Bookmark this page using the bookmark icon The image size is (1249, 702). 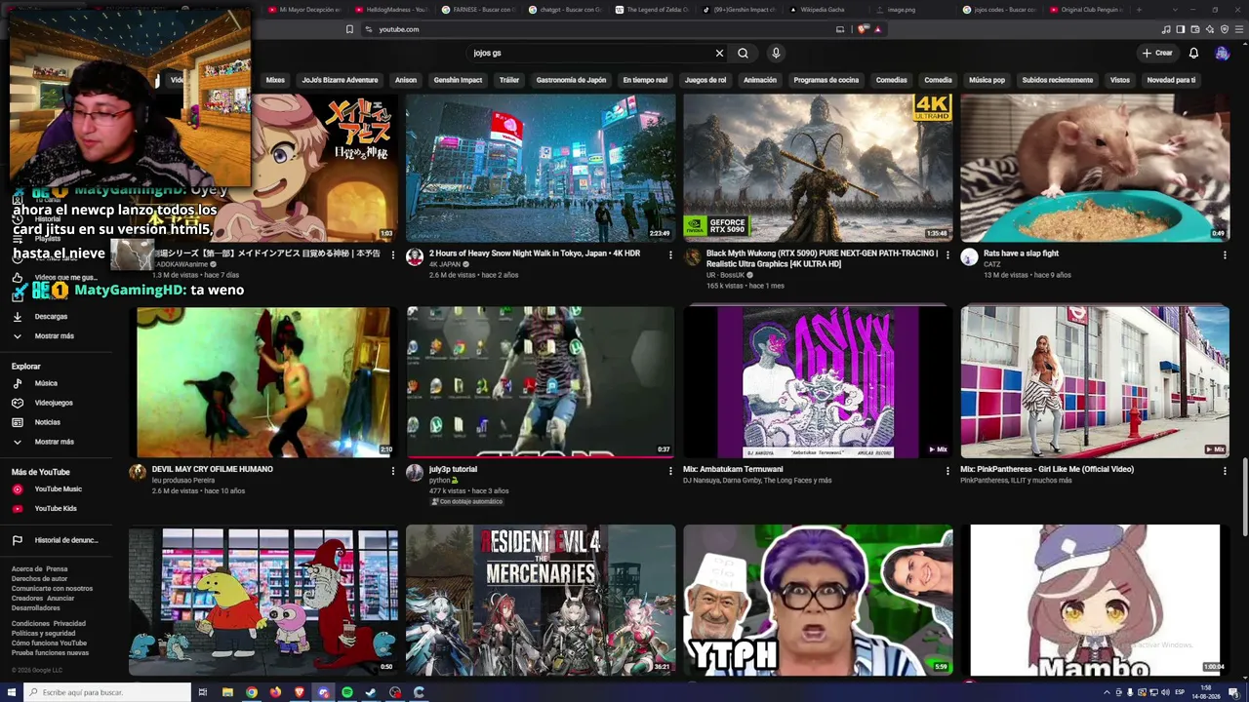(349, 29)
